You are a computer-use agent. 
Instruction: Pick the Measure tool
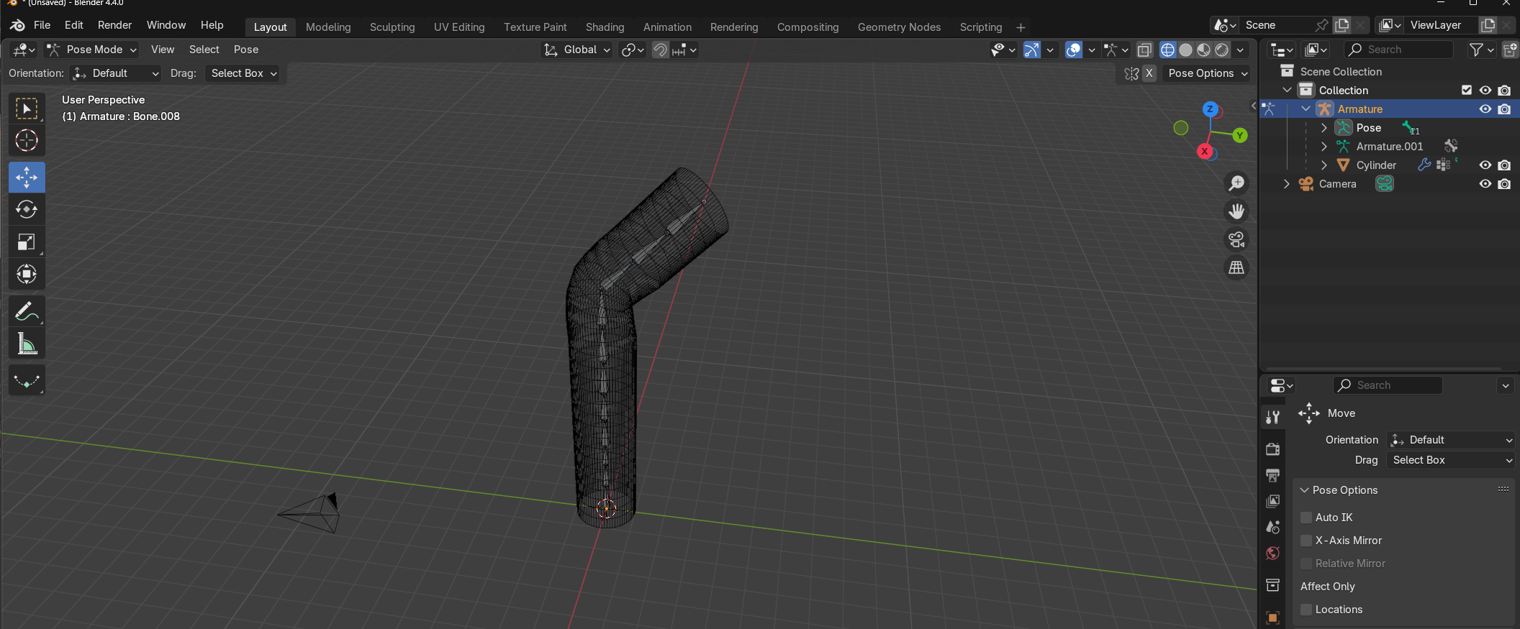[27, 344]
